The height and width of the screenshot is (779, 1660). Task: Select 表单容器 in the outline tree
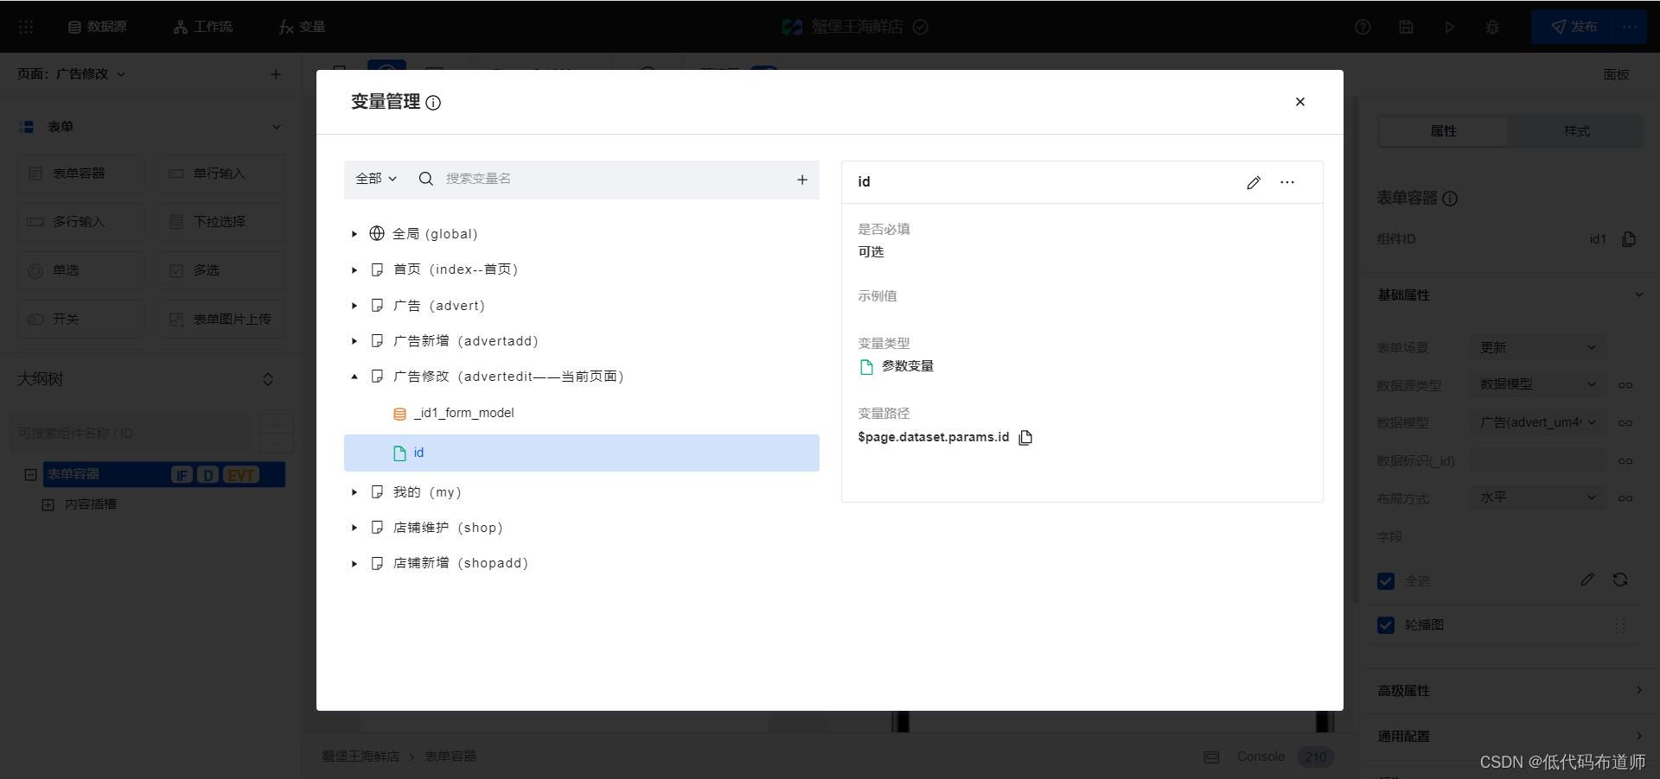point(164,474)
